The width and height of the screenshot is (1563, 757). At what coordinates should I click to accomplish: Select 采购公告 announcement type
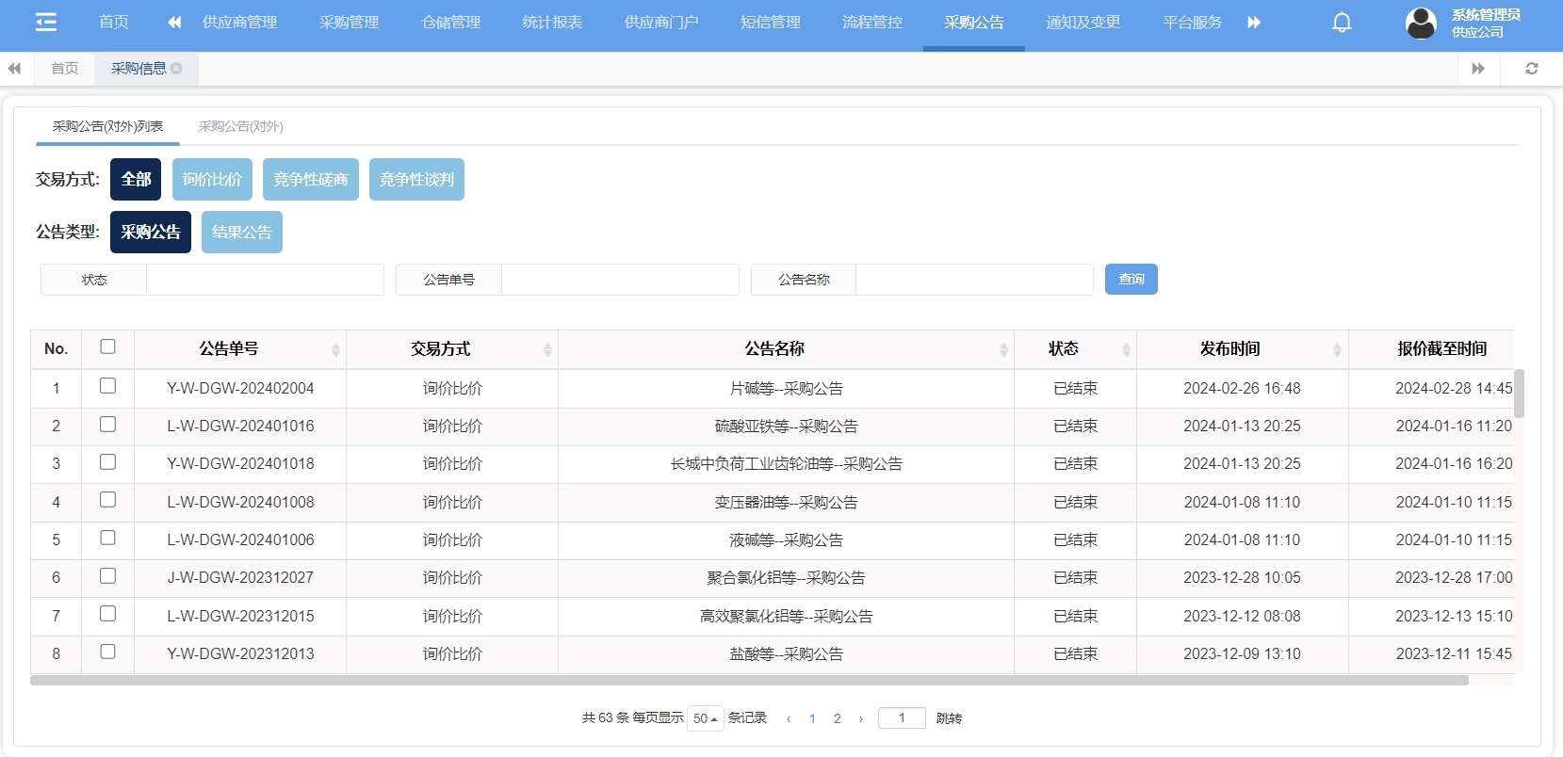coord(151,232)
